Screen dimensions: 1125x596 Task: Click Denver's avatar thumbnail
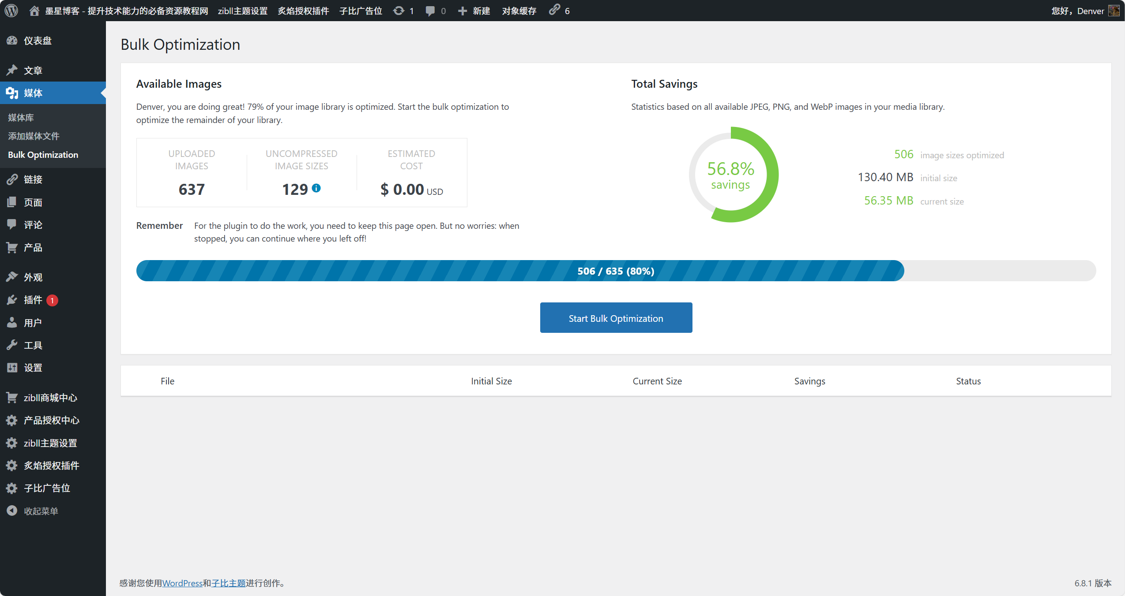point(1114,11)
